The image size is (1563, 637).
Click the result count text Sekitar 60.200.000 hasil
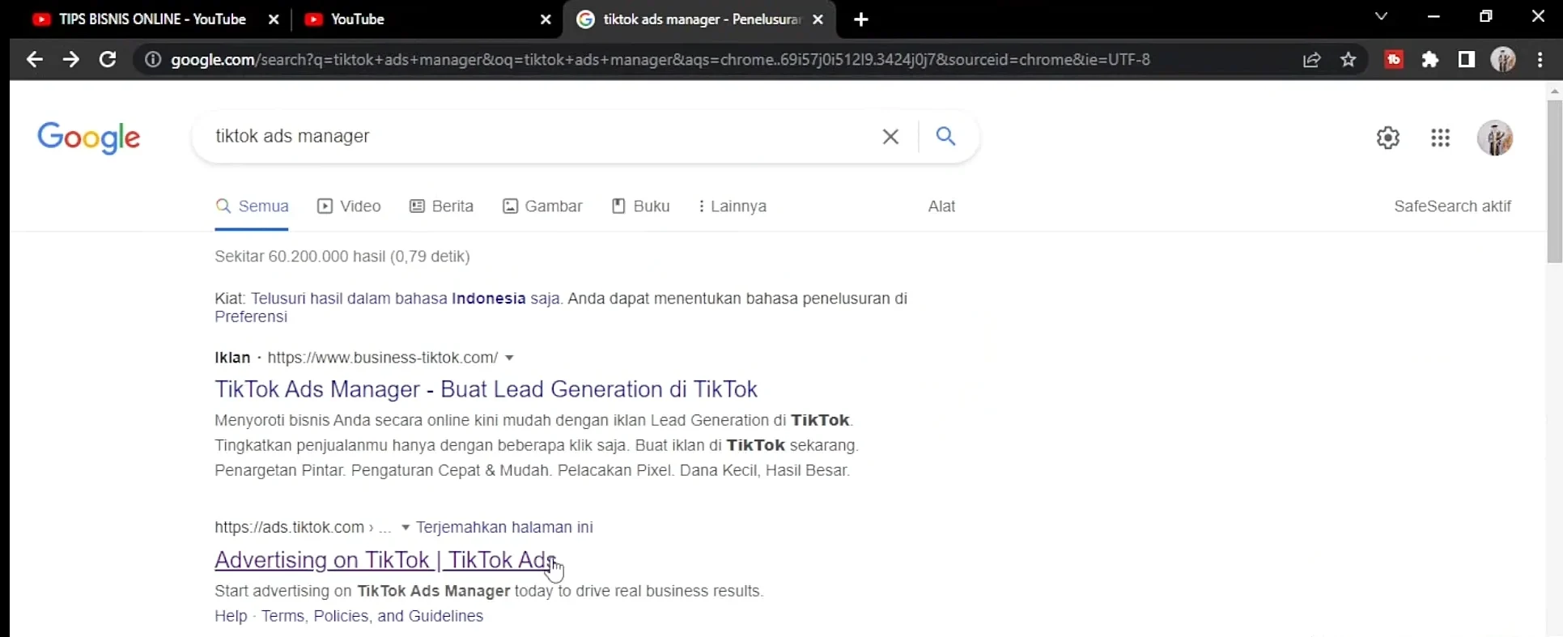(342, 257)
